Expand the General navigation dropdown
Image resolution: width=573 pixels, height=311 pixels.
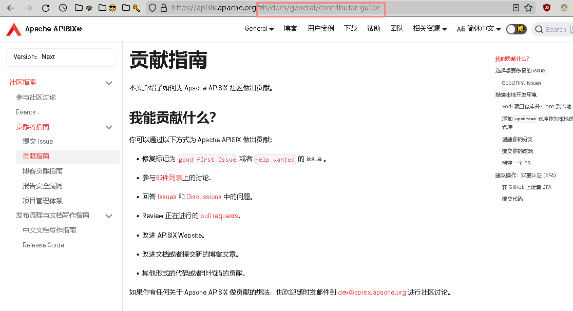click(259, 29)
